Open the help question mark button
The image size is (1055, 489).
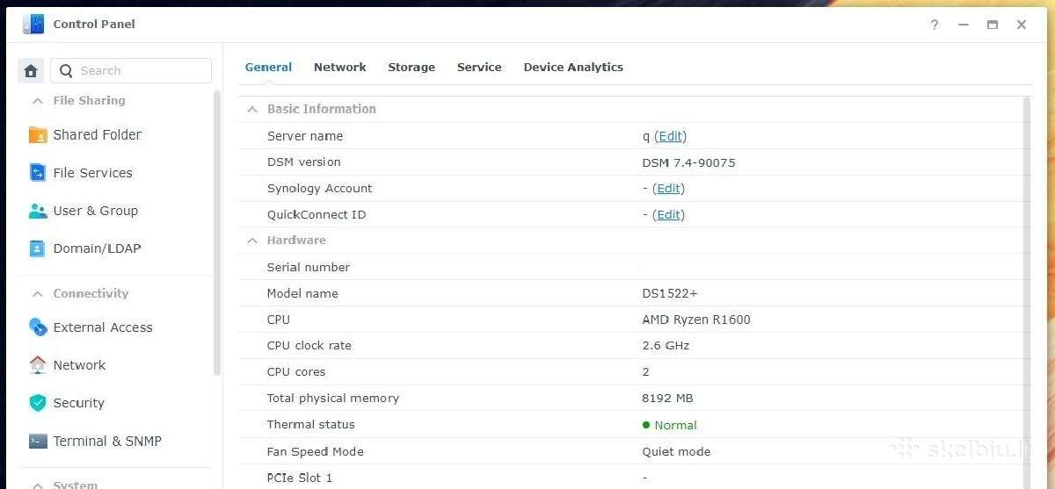coord(935,25)
